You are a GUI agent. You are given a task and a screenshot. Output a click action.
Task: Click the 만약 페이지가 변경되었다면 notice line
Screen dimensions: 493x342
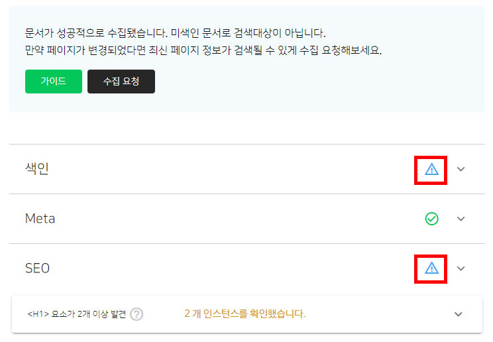pyautogui.click(x=203, y=50)
